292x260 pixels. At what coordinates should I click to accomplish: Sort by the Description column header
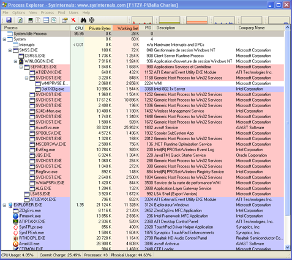pyautogui.click(x=194, y=28)
